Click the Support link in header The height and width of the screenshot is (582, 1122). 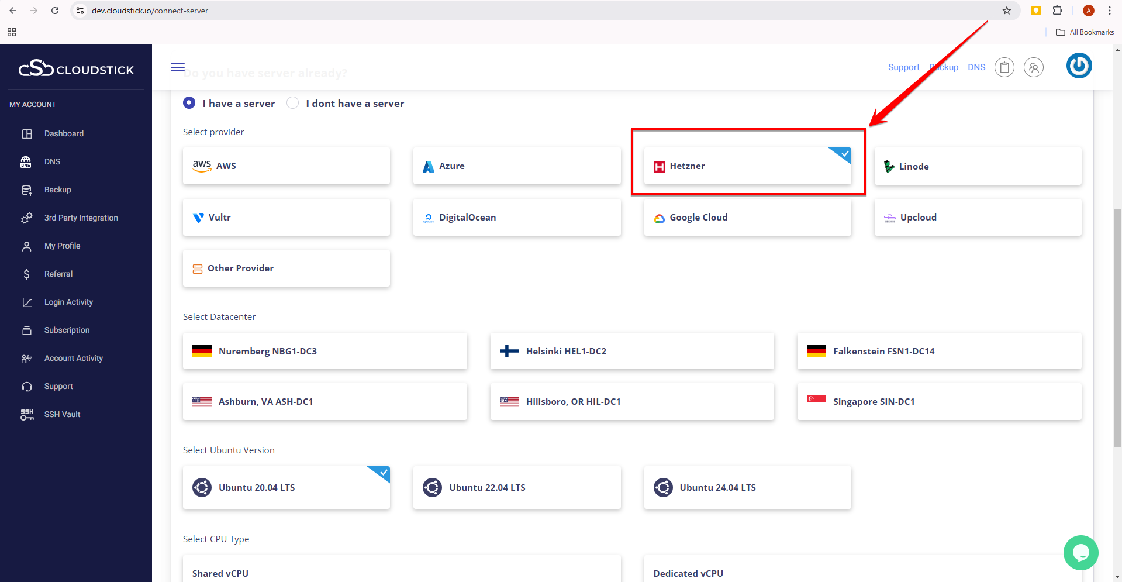click(903, 67)
